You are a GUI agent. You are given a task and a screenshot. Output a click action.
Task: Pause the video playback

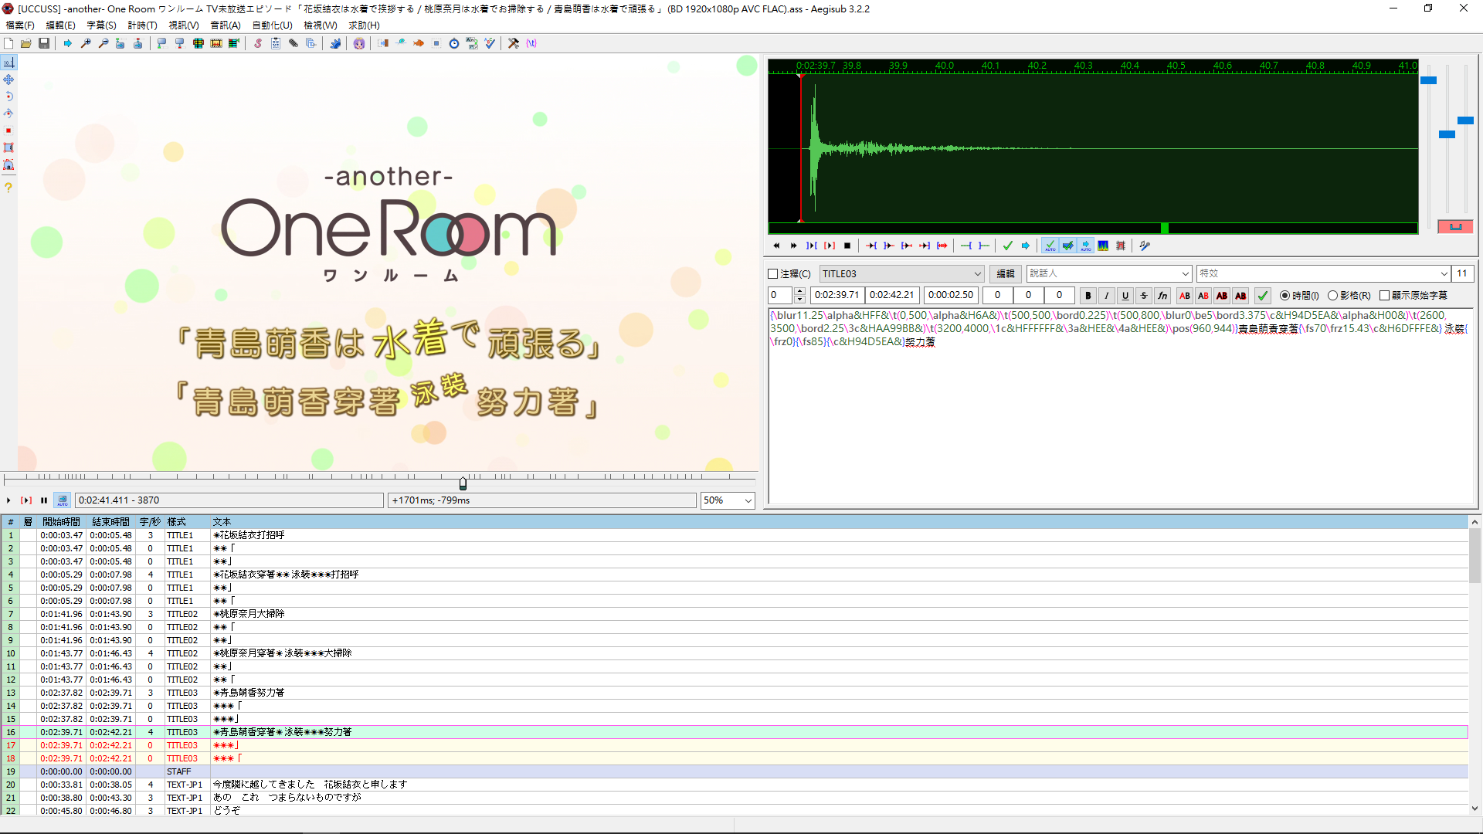(x=44, y=500)
